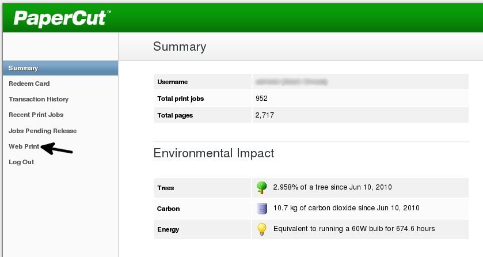
Task: Open Transaction History
Action: click(x=39, y=99)
